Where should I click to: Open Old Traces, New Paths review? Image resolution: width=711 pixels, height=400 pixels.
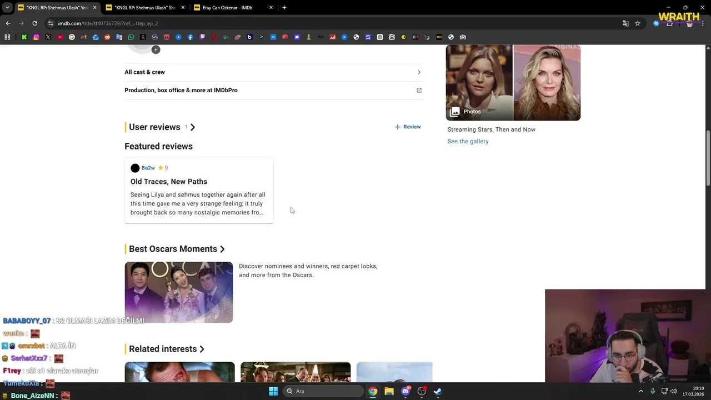[x=169, y=182]
